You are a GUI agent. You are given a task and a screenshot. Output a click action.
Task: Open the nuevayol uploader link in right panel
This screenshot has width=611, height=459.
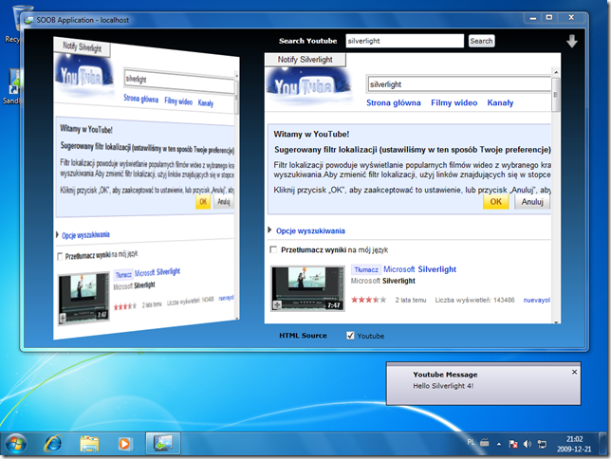536,300
